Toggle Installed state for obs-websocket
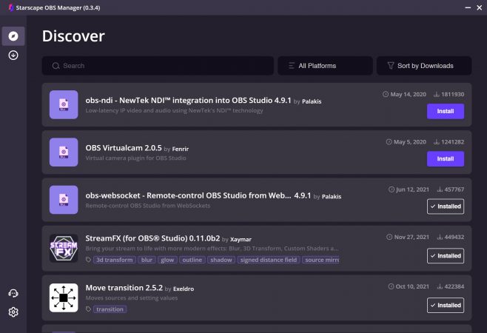The width and height of the screenshot is (487, 333). [446, 206]
